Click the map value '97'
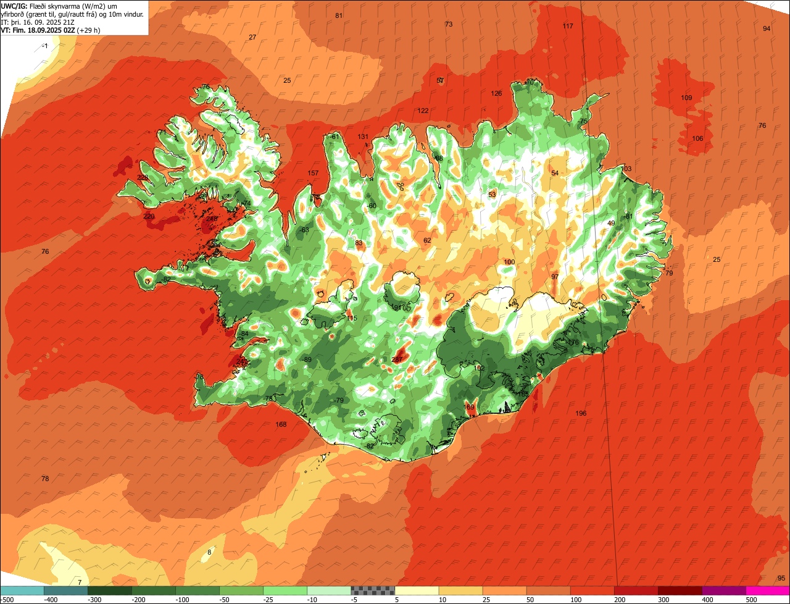 [x=555, y=276]
